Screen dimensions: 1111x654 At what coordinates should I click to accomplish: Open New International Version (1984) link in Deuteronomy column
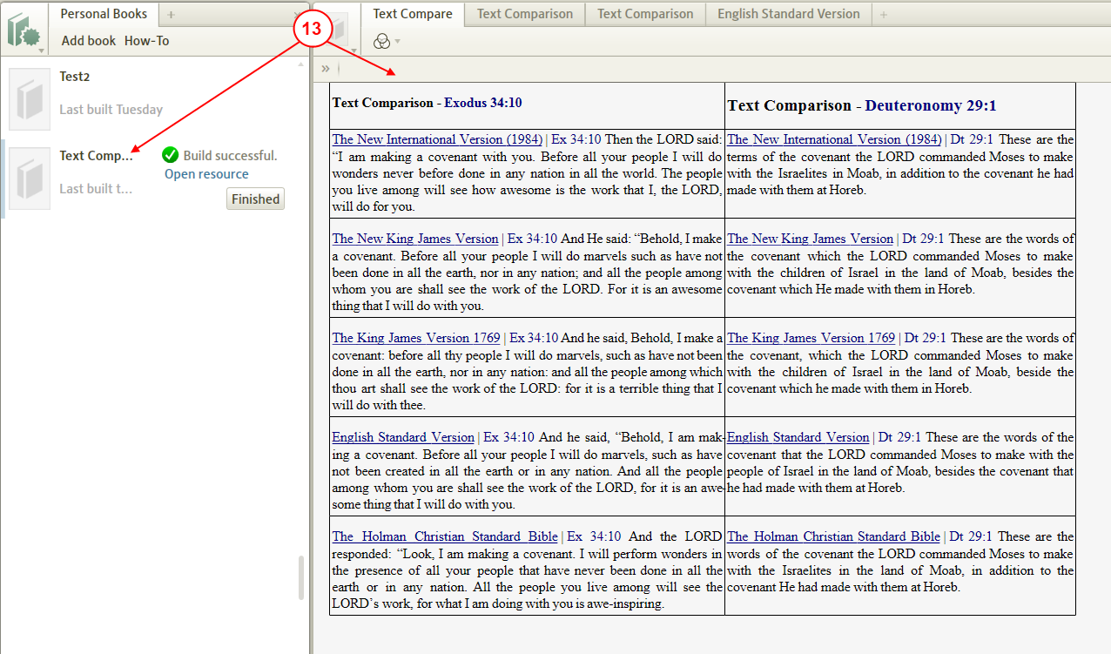coord(834,139)
